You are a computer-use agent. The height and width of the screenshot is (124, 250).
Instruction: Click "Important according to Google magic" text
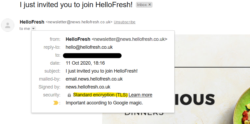tap(104, 103)
